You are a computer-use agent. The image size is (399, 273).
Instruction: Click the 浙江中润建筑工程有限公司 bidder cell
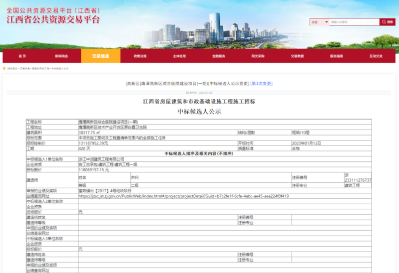click(x=101, y=159)
